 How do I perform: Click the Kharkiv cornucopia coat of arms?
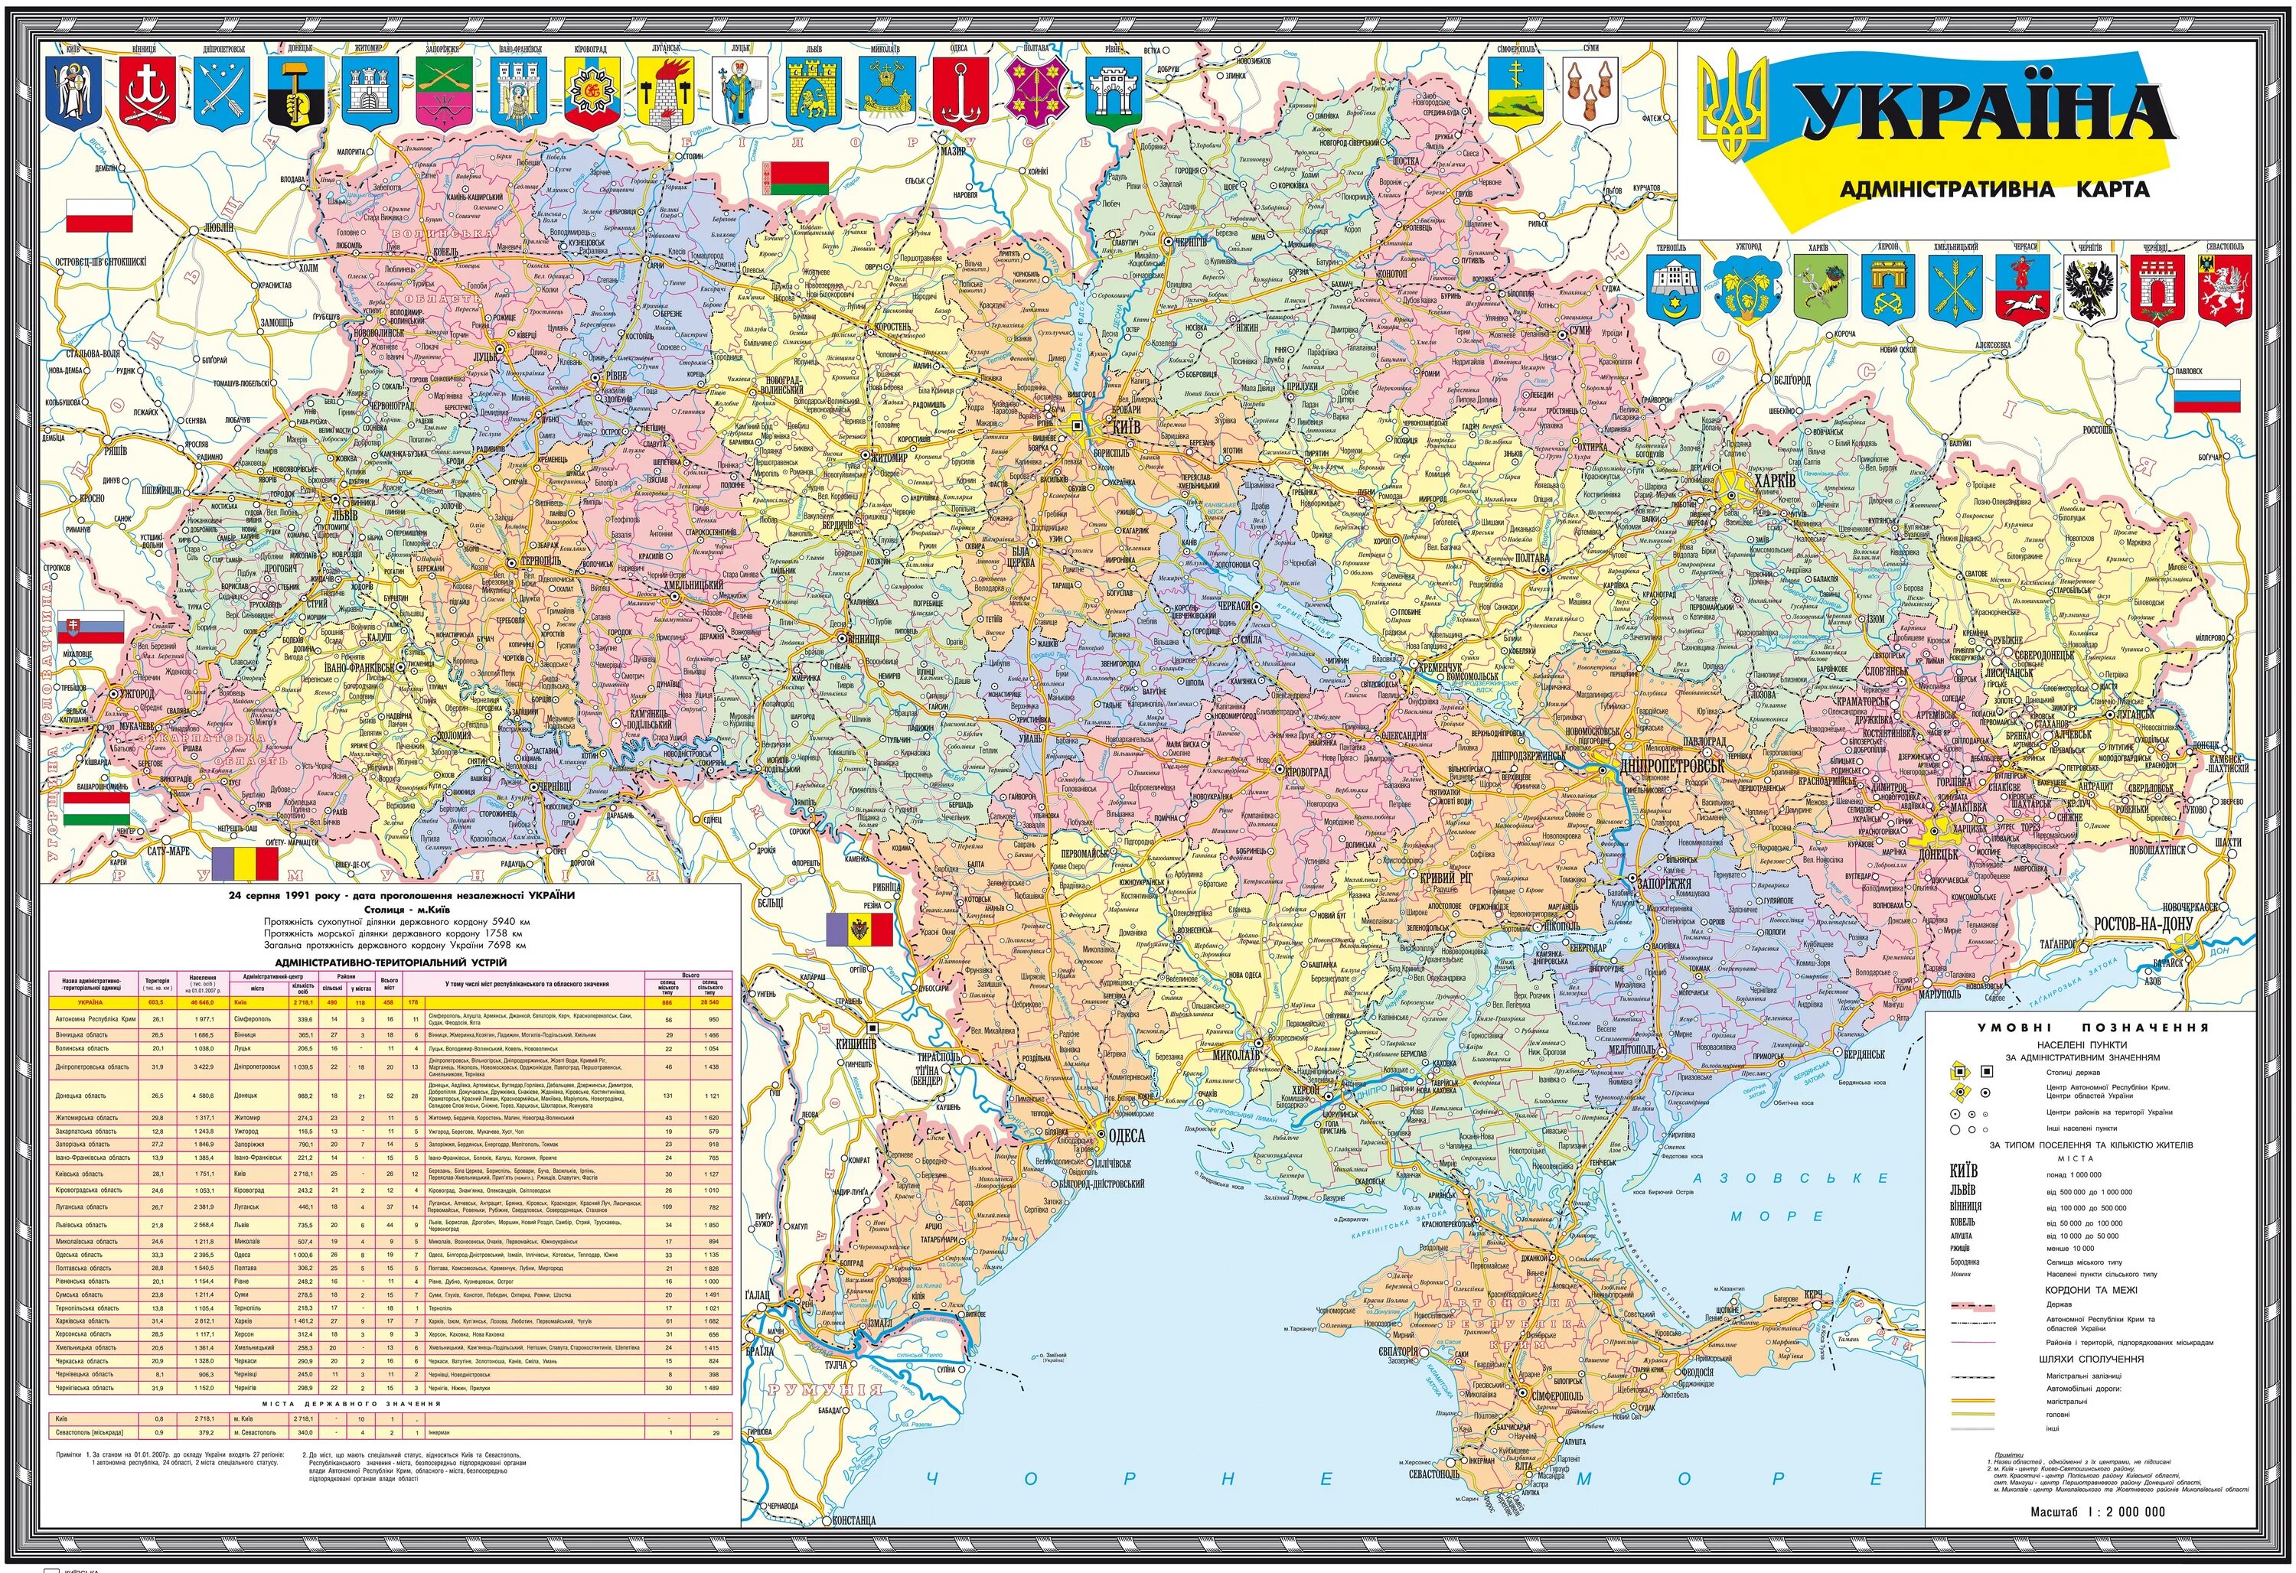point(1820,288)
